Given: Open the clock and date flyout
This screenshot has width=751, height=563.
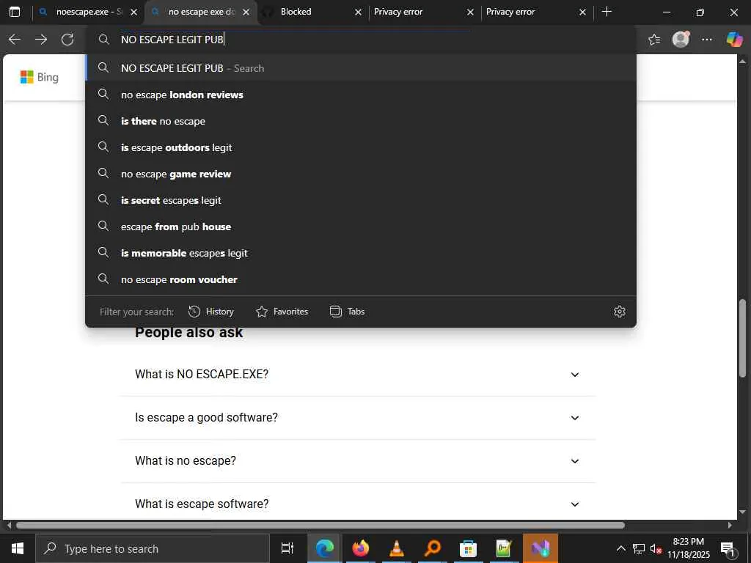Looking at the screenshot, I should coord(689,548).
